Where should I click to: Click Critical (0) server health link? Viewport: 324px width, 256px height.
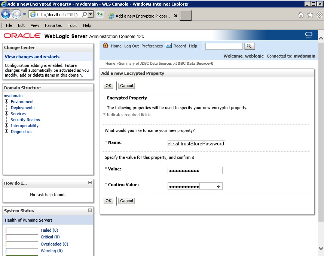tap(50, 237)
